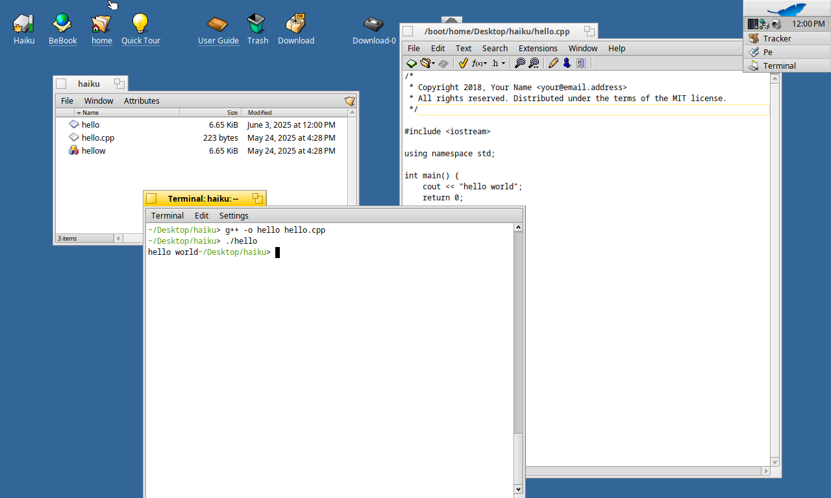Click 'June 3, 2025 at 12:00 PM' date
This screenshot has width=831, height=498.
pyautogui.click(x=291, y=124)
